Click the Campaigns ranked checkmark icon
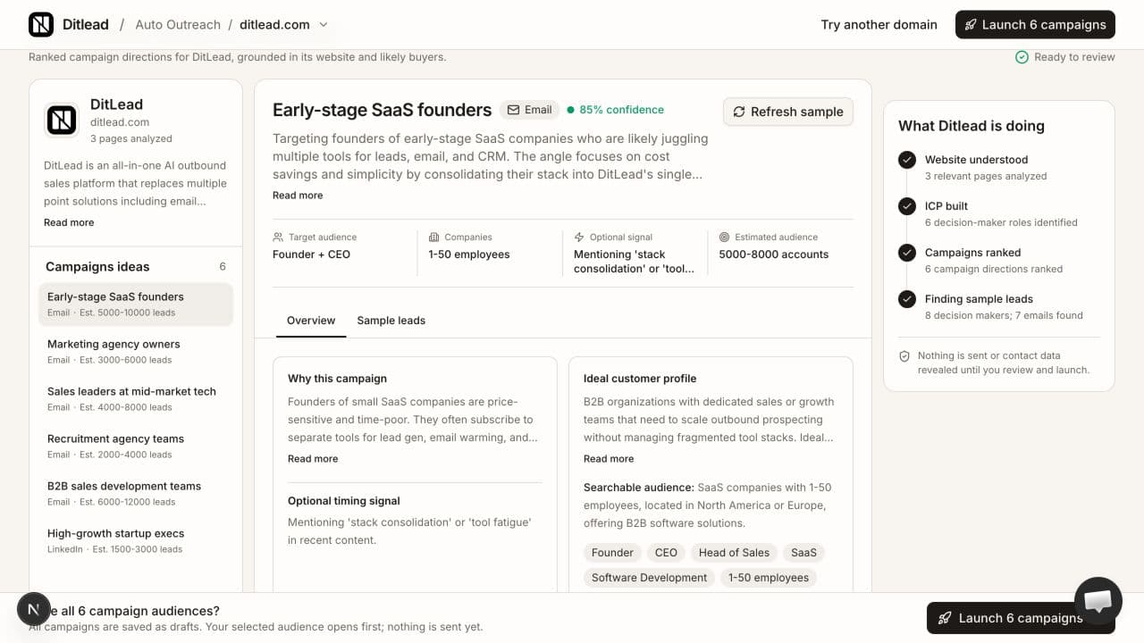This screenshot has height=643, width=1144. click(x=907, y=253)
